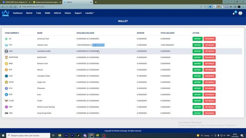Click ATC total balance 1,000.00000000

[167, 45]
